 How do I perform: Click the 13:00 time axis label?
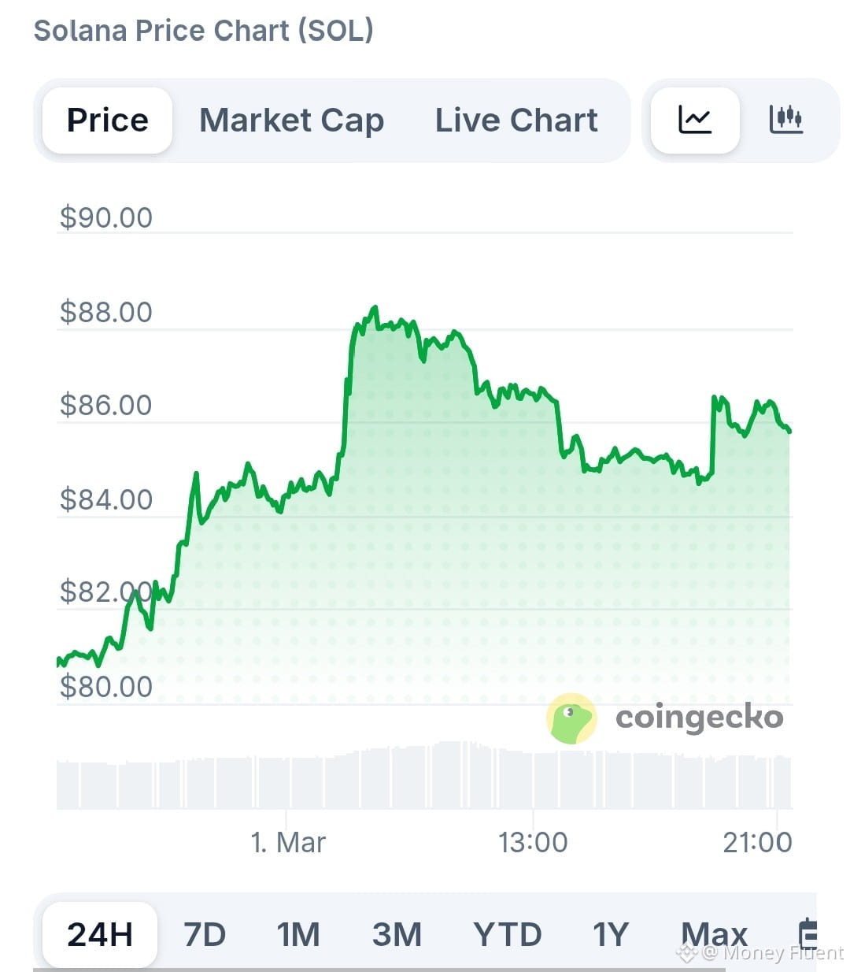[533, 842]
